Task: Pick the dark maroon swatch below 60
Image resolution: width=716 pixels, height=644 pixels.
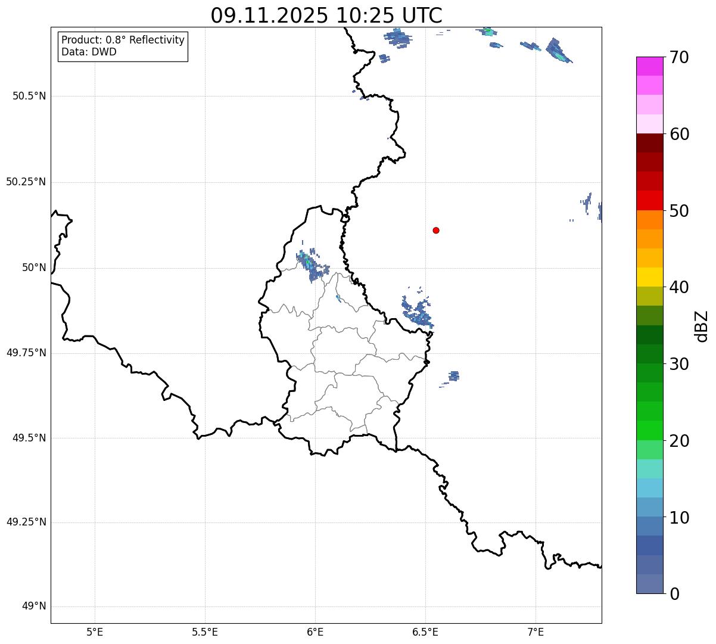Action: click(649, 143)
